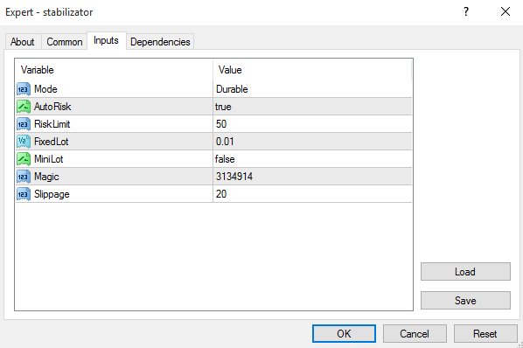Select the MiniLot variable name
Image resolution: width=523 pixels, height=348 pixels.
click(x=49, y=159)
